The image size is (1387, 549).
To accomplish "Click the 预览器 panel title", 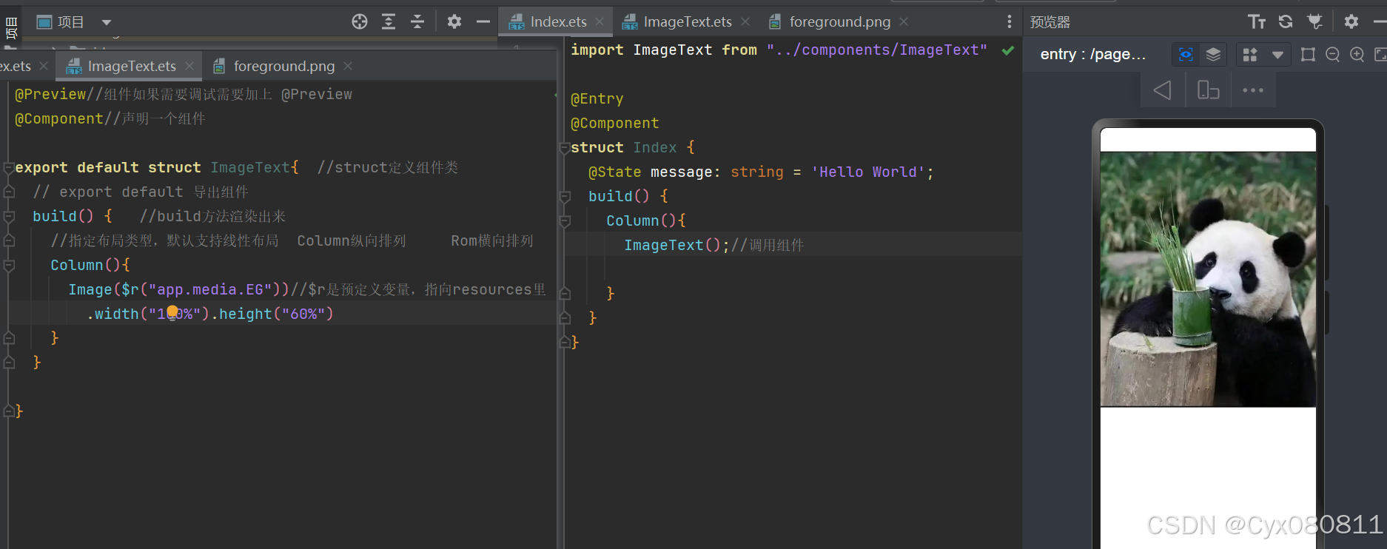I will point(1050,22).
